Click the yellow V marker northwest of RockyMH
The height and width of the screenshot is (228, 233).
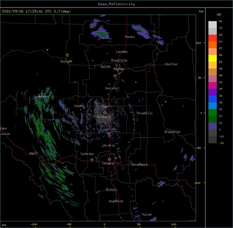pos(47,50)
